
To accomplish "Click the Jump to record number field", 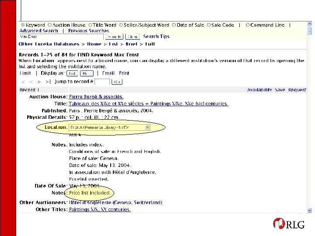I will click(x=102, y=82).
